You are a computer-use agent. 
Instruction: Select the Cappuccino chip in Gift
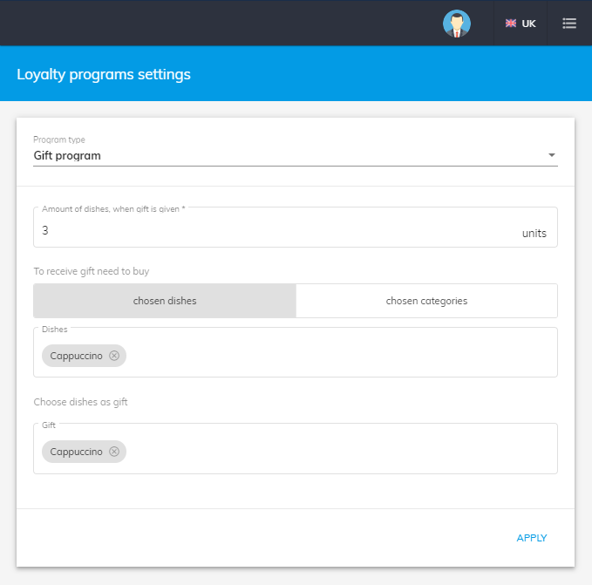click(76, 452)
